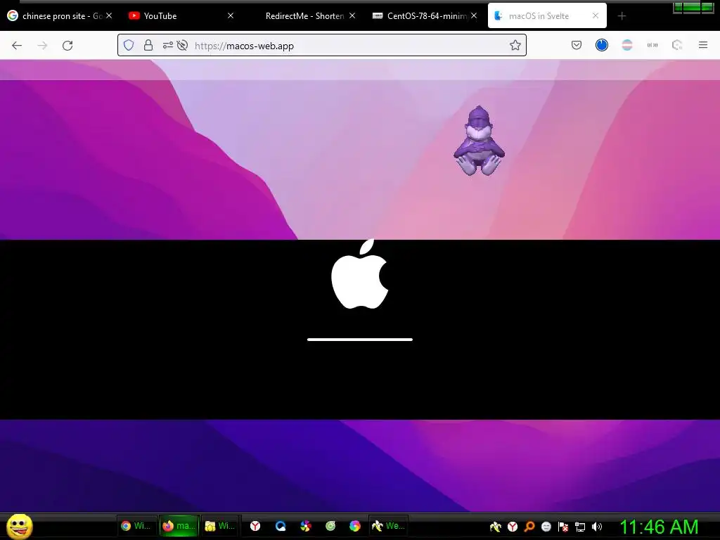Close the YouTube tab
Viewport: 720px width, 540px height.
click(x=231, y=15)
